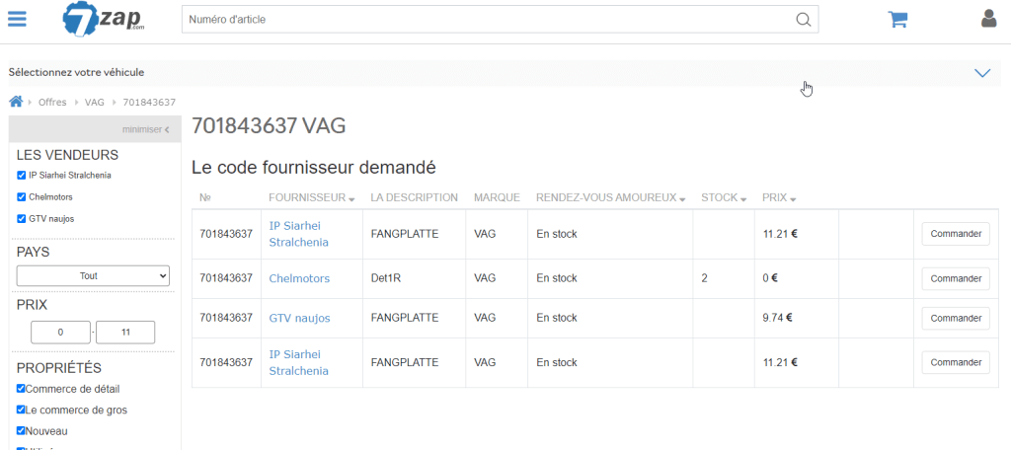Expand the vehicle selection chevron
This screenshot has width=1011, height=450.
pyautogui.click(x=981, y=73)
